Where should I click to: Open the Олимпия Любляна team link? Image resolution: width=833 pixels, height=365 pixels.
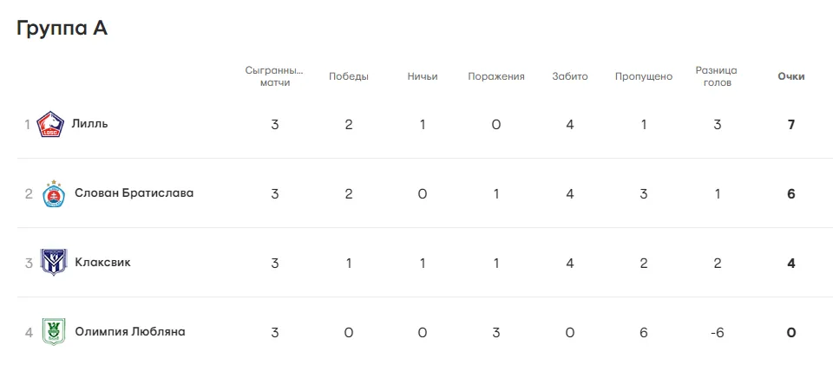point(130,331)
